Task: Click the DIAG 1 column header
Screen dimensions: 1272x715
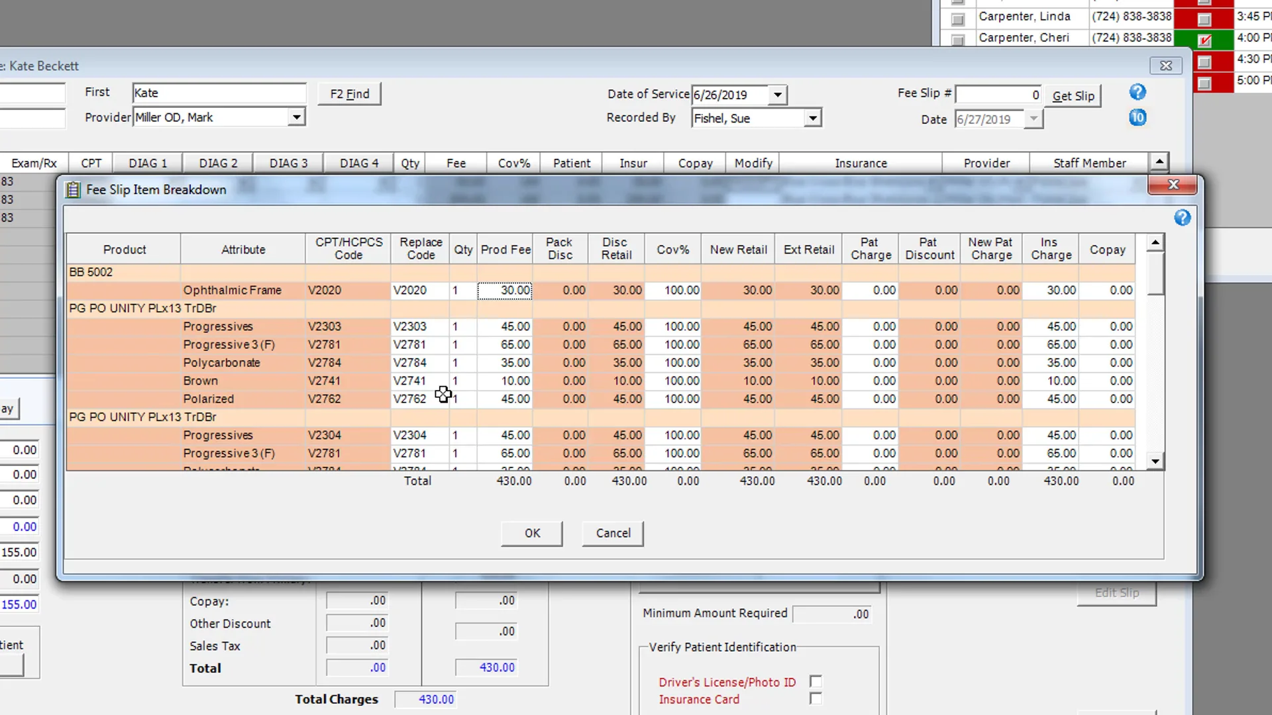Action: pyautogui.click(x=148, y=163)
